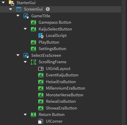
Task: Collapse the StarterGui tree node
Action: tap(3, 3)
